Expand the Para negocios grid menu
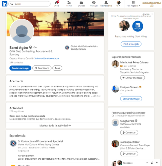The image size is (162, 166). tap(134, 4)
